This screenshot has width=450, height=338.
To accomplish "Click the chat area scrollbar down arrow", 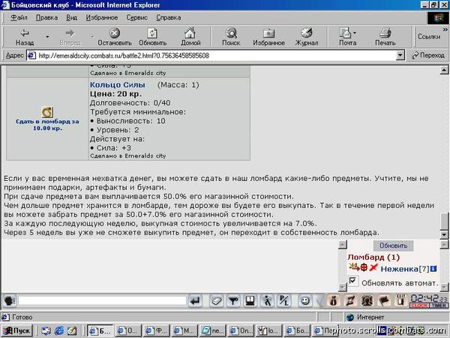I will [x=343, y=287].
